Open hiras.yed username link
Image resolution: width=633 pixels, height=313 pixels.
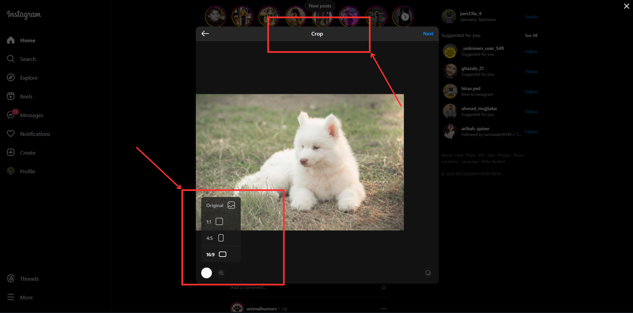471,89
